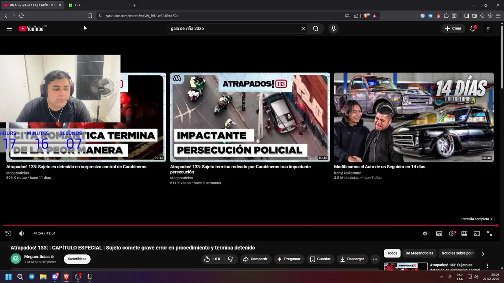The image size is (504, 283).
Task: Cast the video with the Cast icon
Action: (x=477, y=233)
